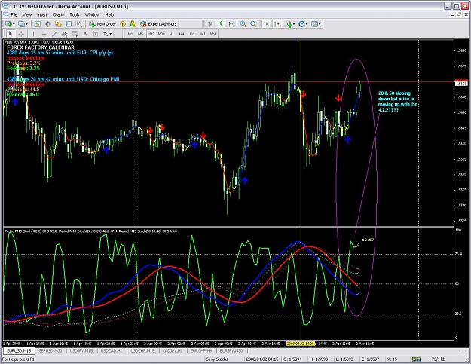The height and width of the screenshot is (364, 471).
Task: Open a new chart via New Chart icon
Action: [x=8, y=24]
